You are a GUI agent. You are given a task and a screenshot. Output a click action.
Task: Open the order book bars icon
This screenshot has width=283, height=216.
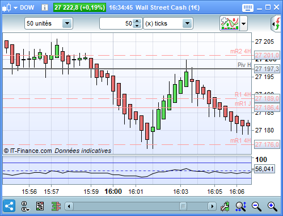pos(56,206)
